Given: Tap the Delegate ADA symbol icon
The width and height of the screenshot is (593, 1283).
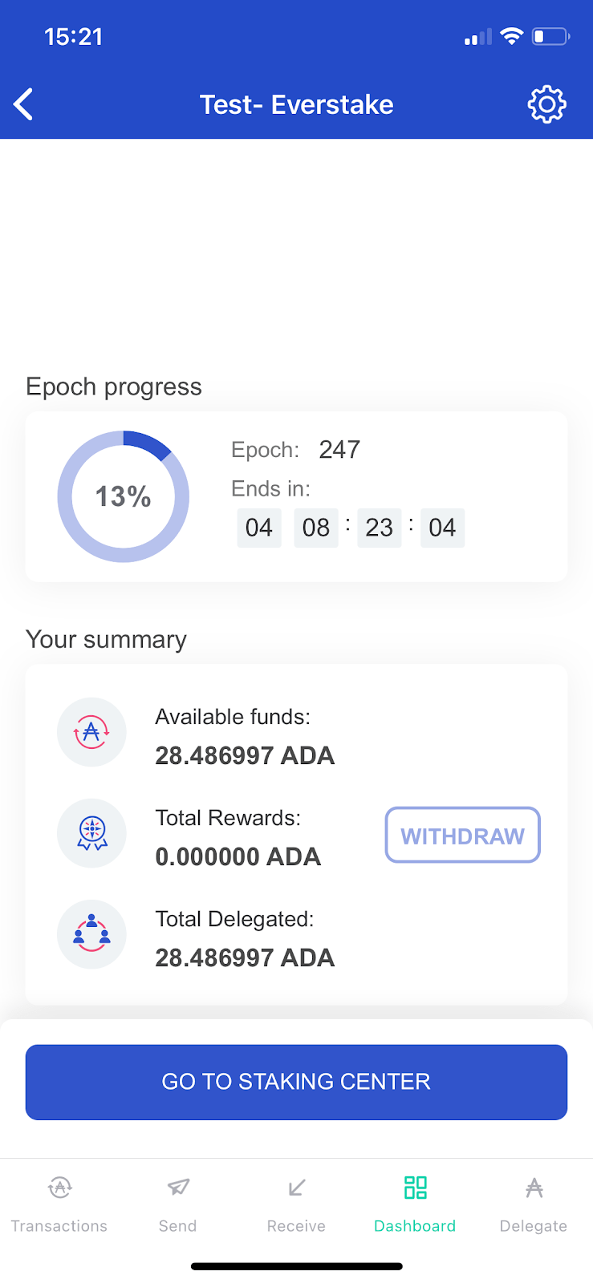Looking at the screenshot, I should (x=534, y=1188).
